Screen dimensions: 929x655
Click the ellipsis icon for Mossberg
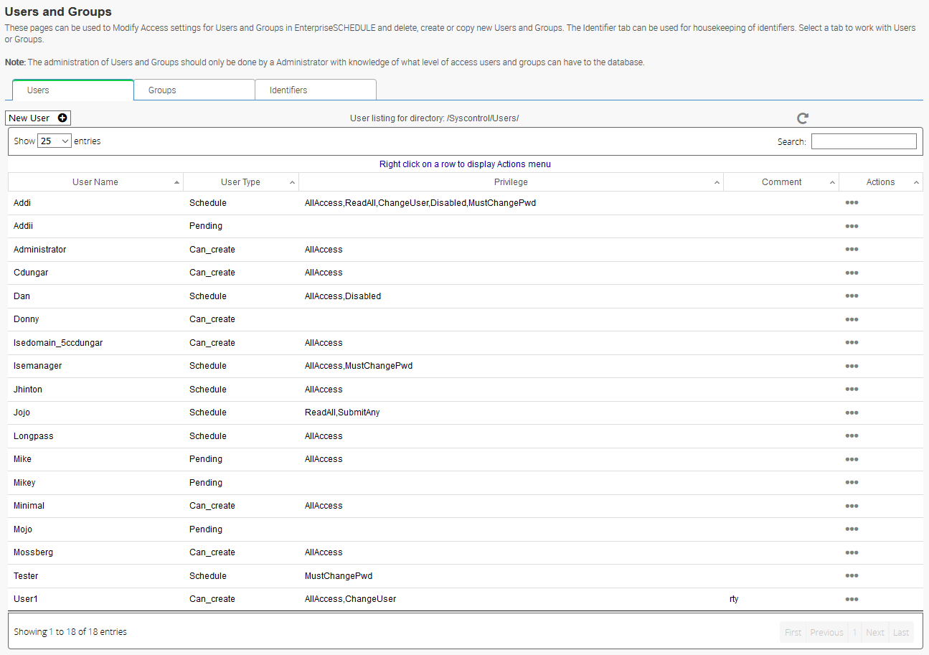coord(852,552)
